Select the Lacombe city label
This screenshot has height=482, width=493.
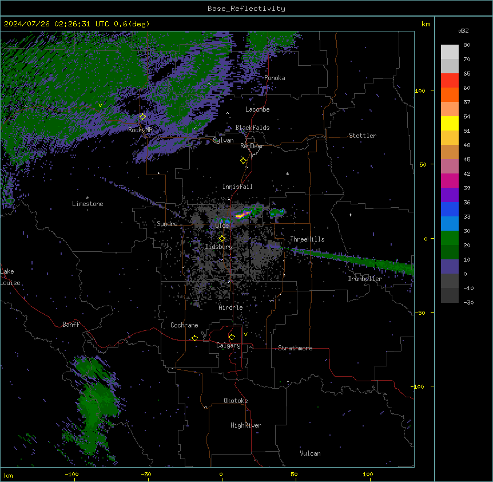click(257, 109)
